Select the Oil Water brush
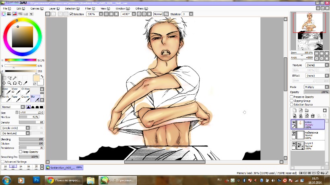Viewport: 330px width, 185px height. tap(25, 91)
